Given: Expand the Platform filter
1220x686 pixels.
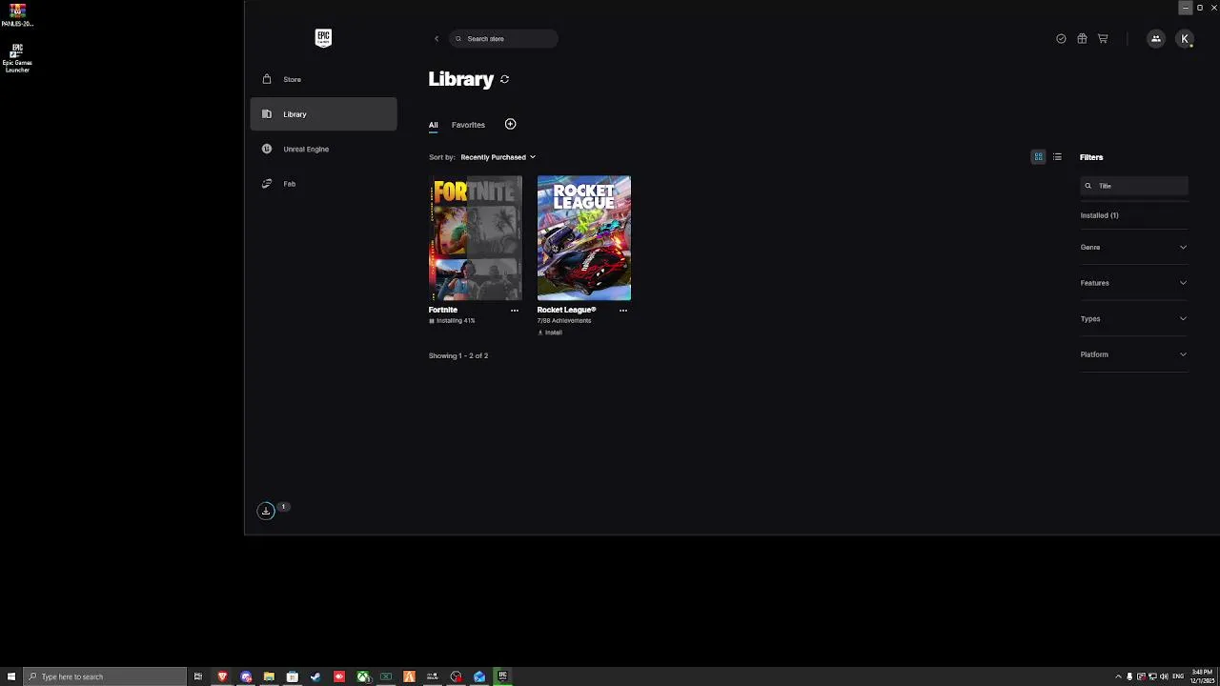Looking at the screenshot, I should point(1134,354).
